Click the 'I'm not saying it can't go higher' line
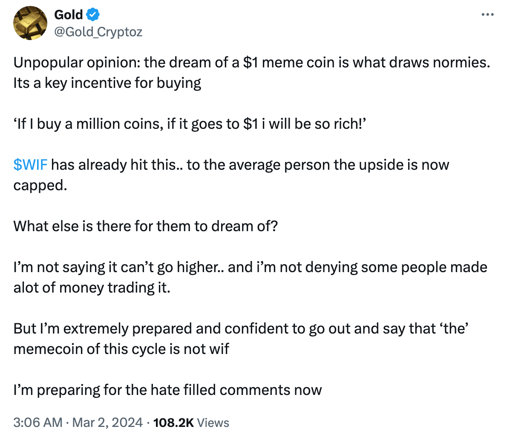 click(x=250, y=267)
